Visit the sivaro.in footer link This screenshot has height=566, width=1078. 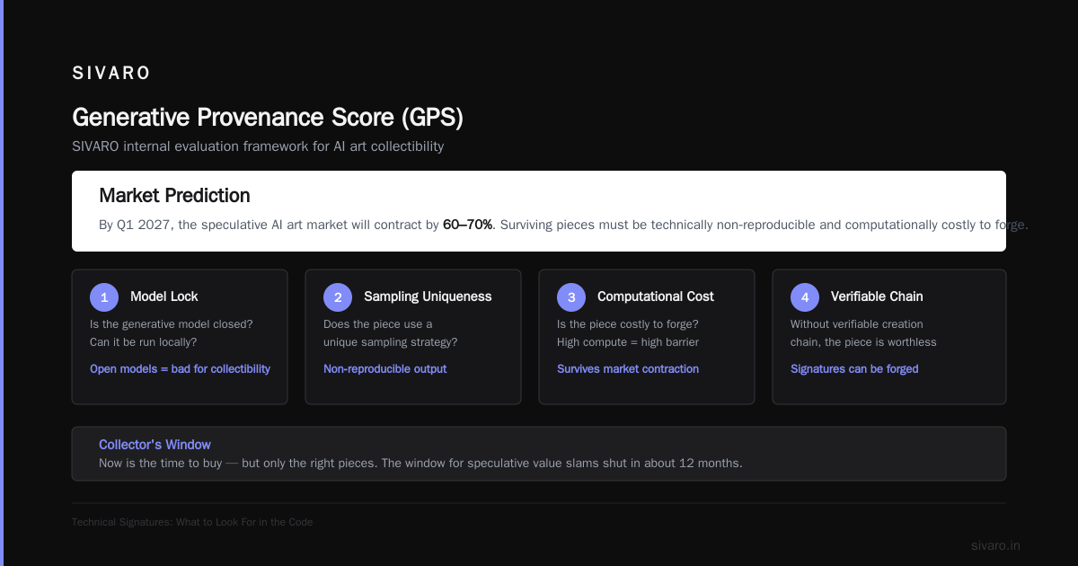click(995, 545)
